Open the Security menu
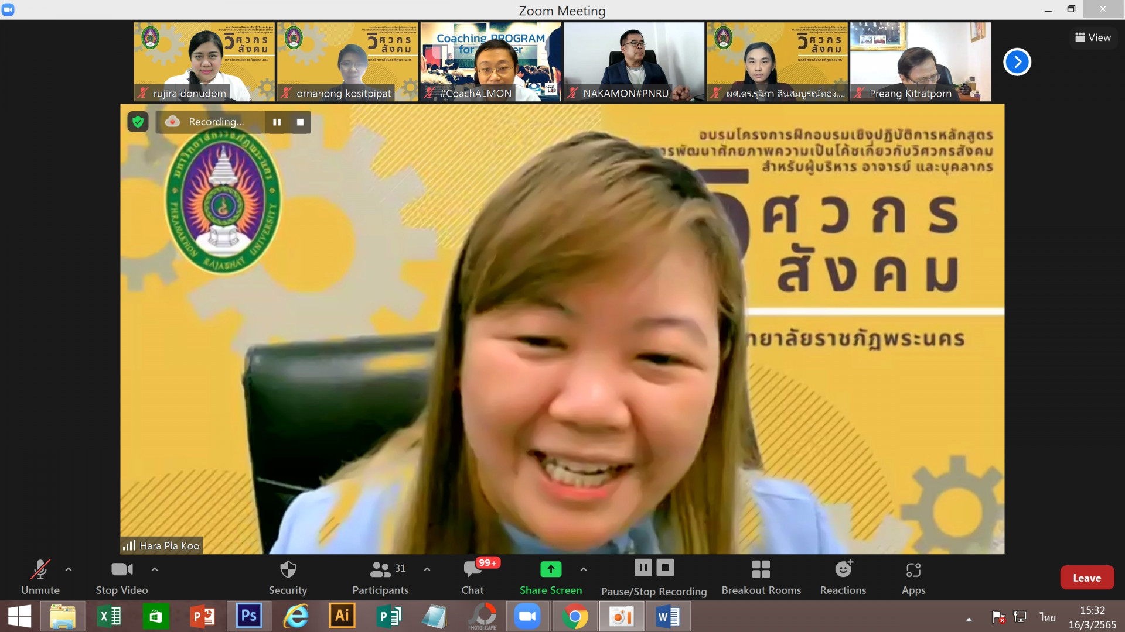The height and width of the screenshot is (632, 1125). [288, 578]
